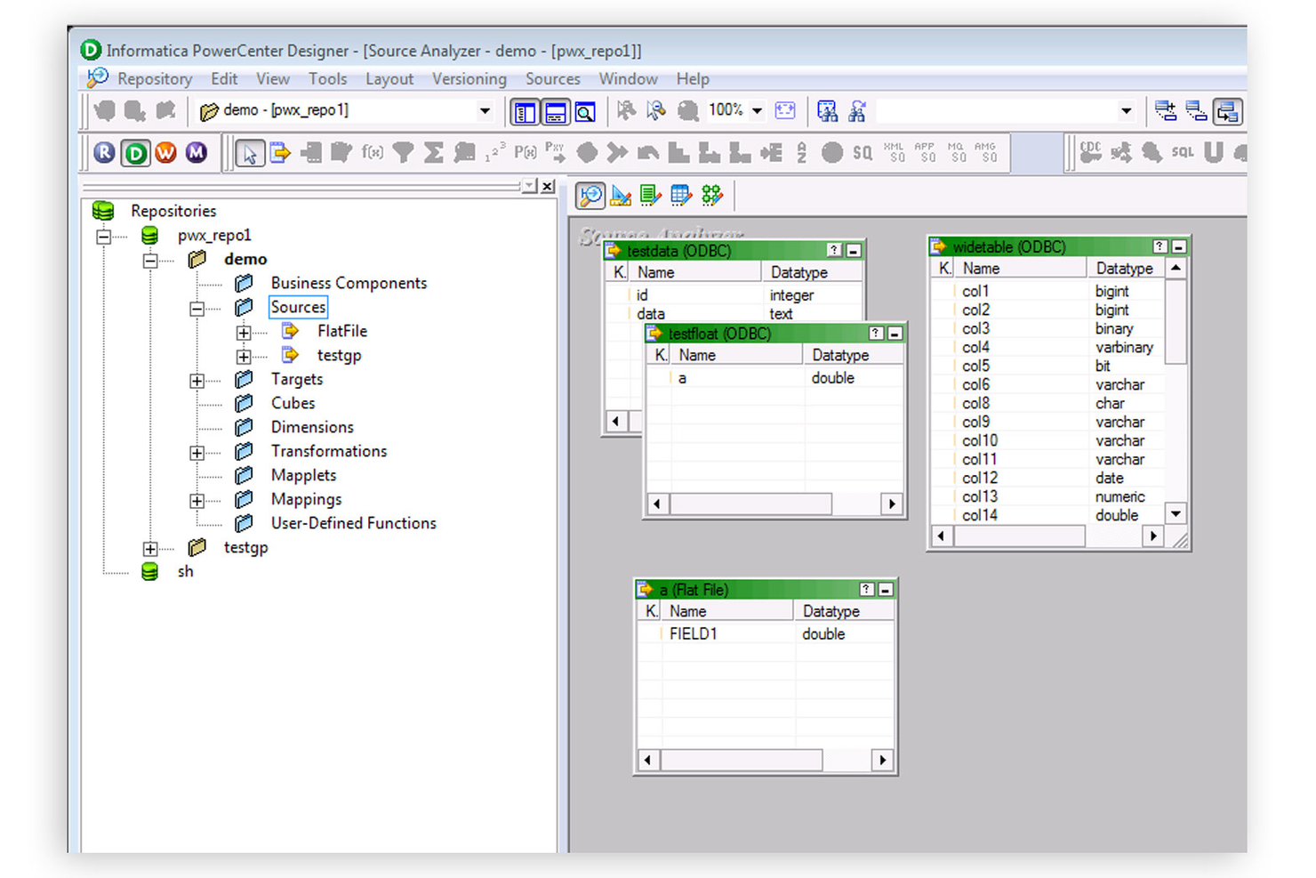Open the Mapping Designer tool icon

pyautogui.click(x=712, y=195)
